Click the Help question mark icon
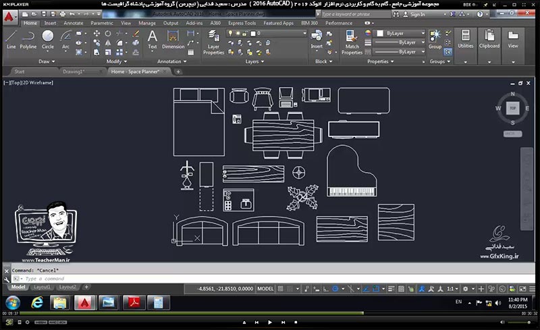This screenshot has width=540, height=330. (480, 14)
